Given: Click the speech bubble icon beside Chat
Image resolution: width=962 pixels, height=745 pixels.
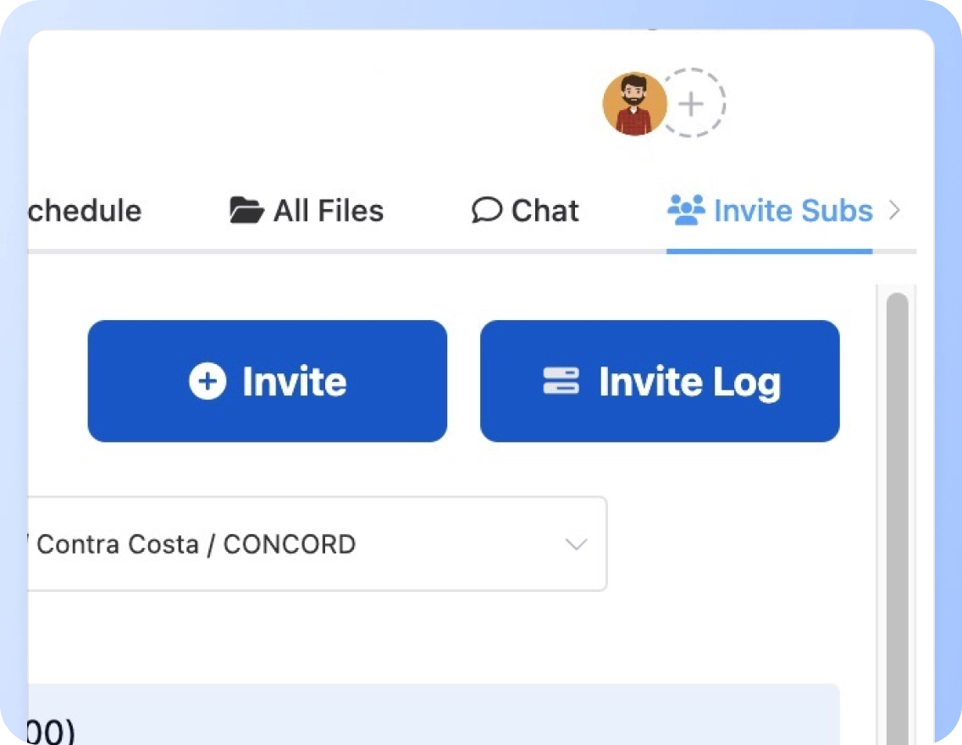Looking at the screenshot, I should [486, 210].
